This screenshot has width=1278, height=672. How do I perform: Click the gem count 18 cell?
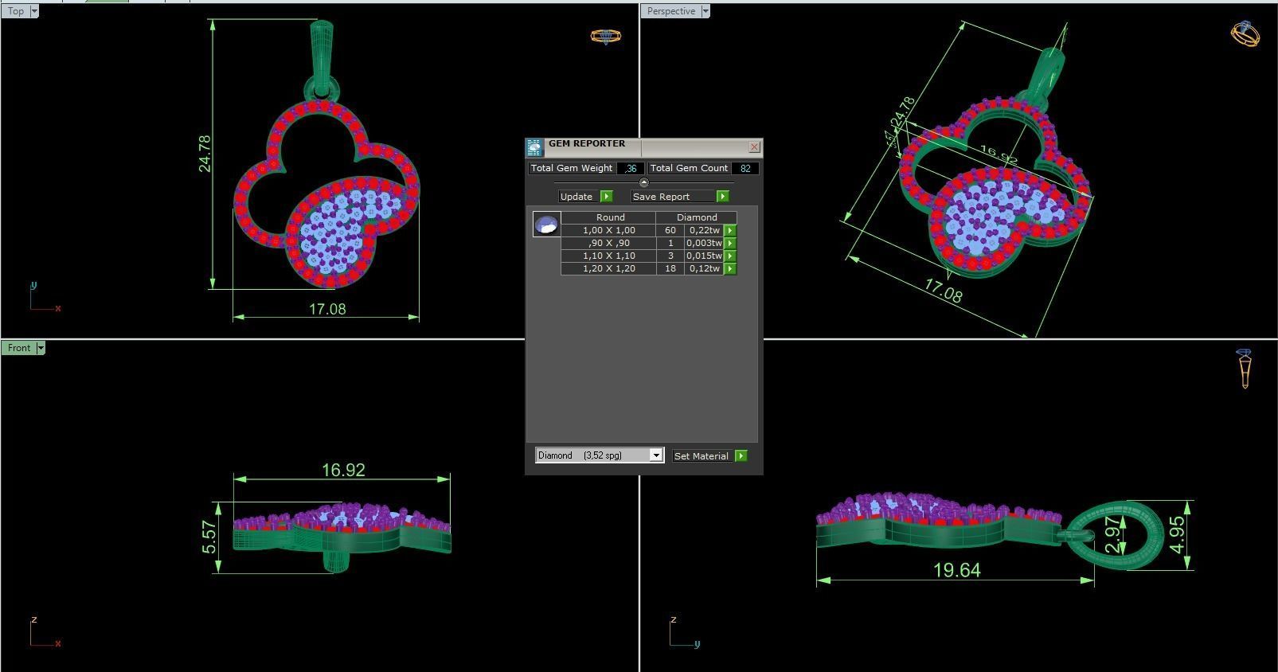pyautogui.click(x=670, y=268)
